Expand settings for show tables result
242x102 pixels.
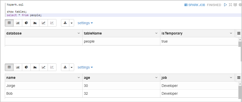(x=85, y=23)
